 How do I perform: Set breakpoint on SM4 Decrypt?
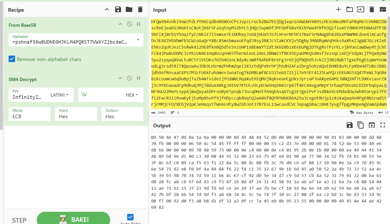point(139,78)
